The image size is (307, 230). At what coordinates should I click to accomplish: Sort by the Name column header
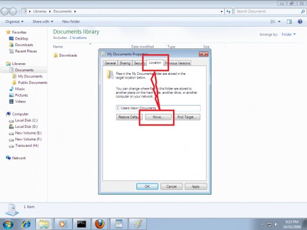click(58, 47)
